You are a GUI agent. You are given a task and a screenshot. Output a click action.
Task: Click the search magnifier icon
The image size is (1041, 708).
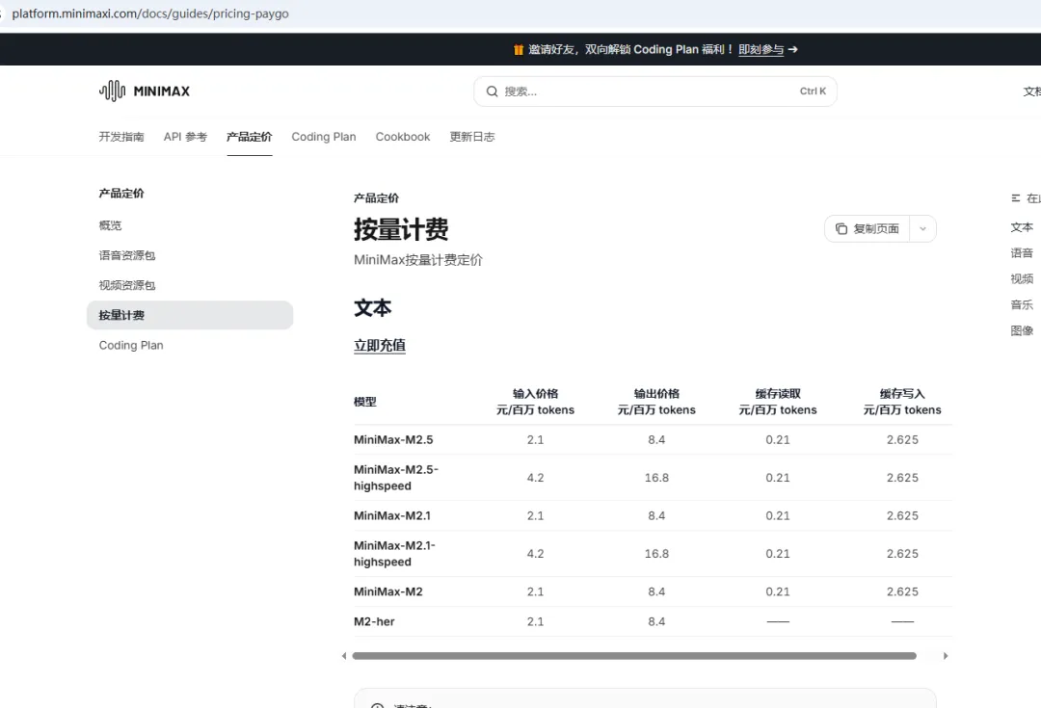pyautogui.click(x=492, y=92)
